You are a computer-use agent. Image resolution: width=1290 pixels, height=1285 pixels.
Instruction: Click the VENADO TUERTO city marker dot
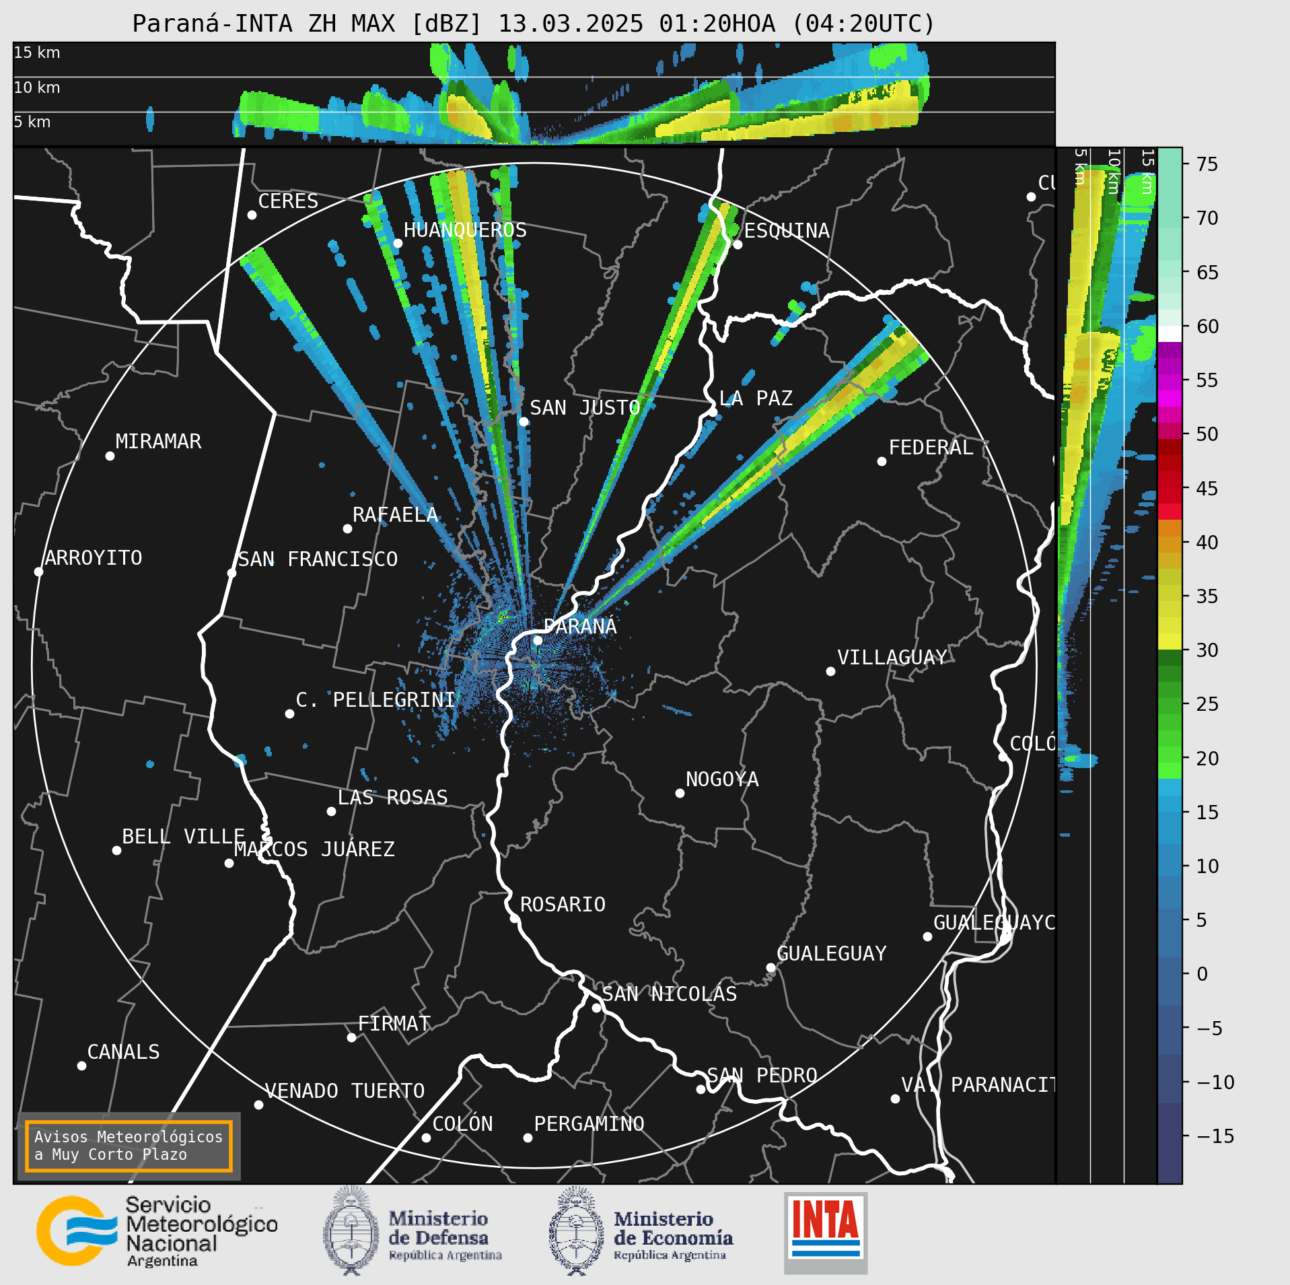258,1105
